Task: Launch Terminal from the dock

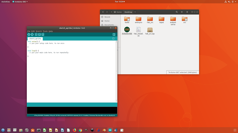Action: (39, 130)
